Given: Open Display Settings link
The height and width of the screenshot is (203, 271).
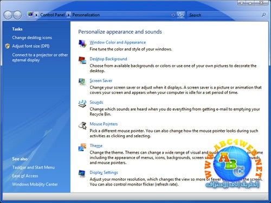Looking at the screenshot, I should click(x=104, y=173).
